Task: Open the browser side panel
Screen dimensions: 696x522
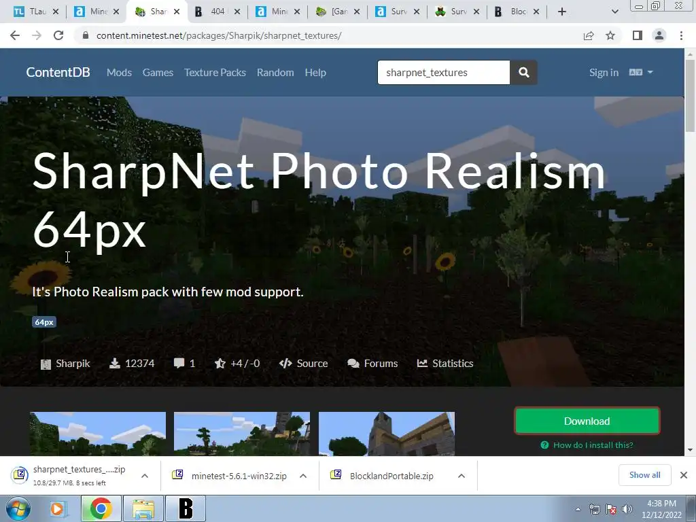Action: (638, 35)
